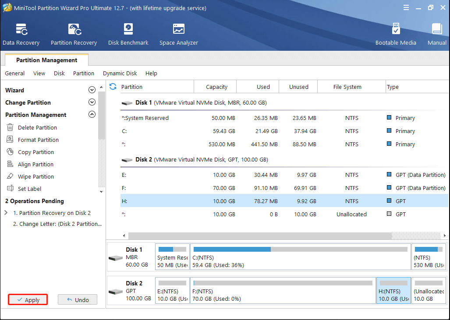Viewport: 450px width, 320px height.
Task: Sort by the File System column header
Action: coord(351,87)
